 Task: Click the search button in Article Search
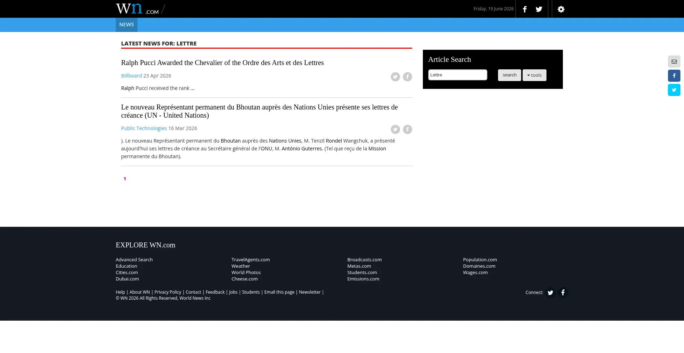(509, 75)
